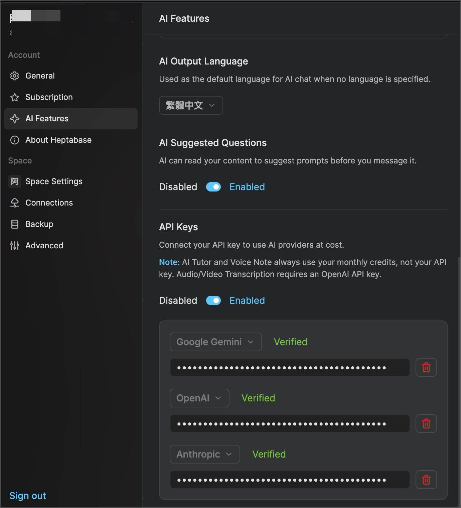Open the Anthropic provider dropdown
Viewport: 461px width, 508px height.
click(x=205, y=454)
